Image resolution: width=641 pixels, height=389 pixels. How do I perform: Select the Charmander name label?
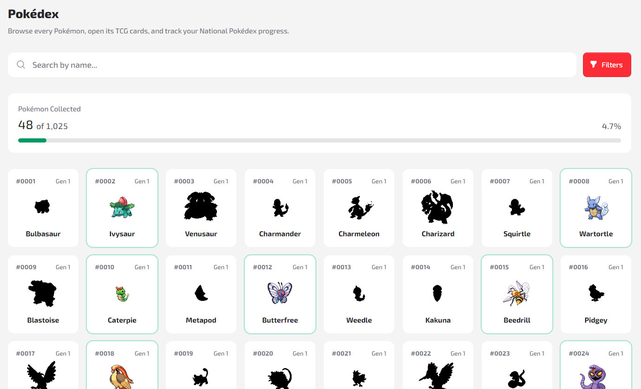pyautogui.click(x=280, y=234)
